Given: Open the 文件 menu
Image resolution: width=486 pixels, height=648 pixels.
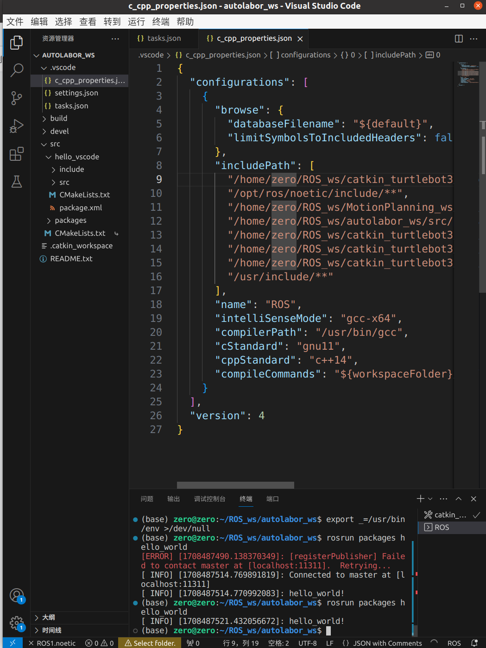Looking at the screenshot, I should (15, 22).
